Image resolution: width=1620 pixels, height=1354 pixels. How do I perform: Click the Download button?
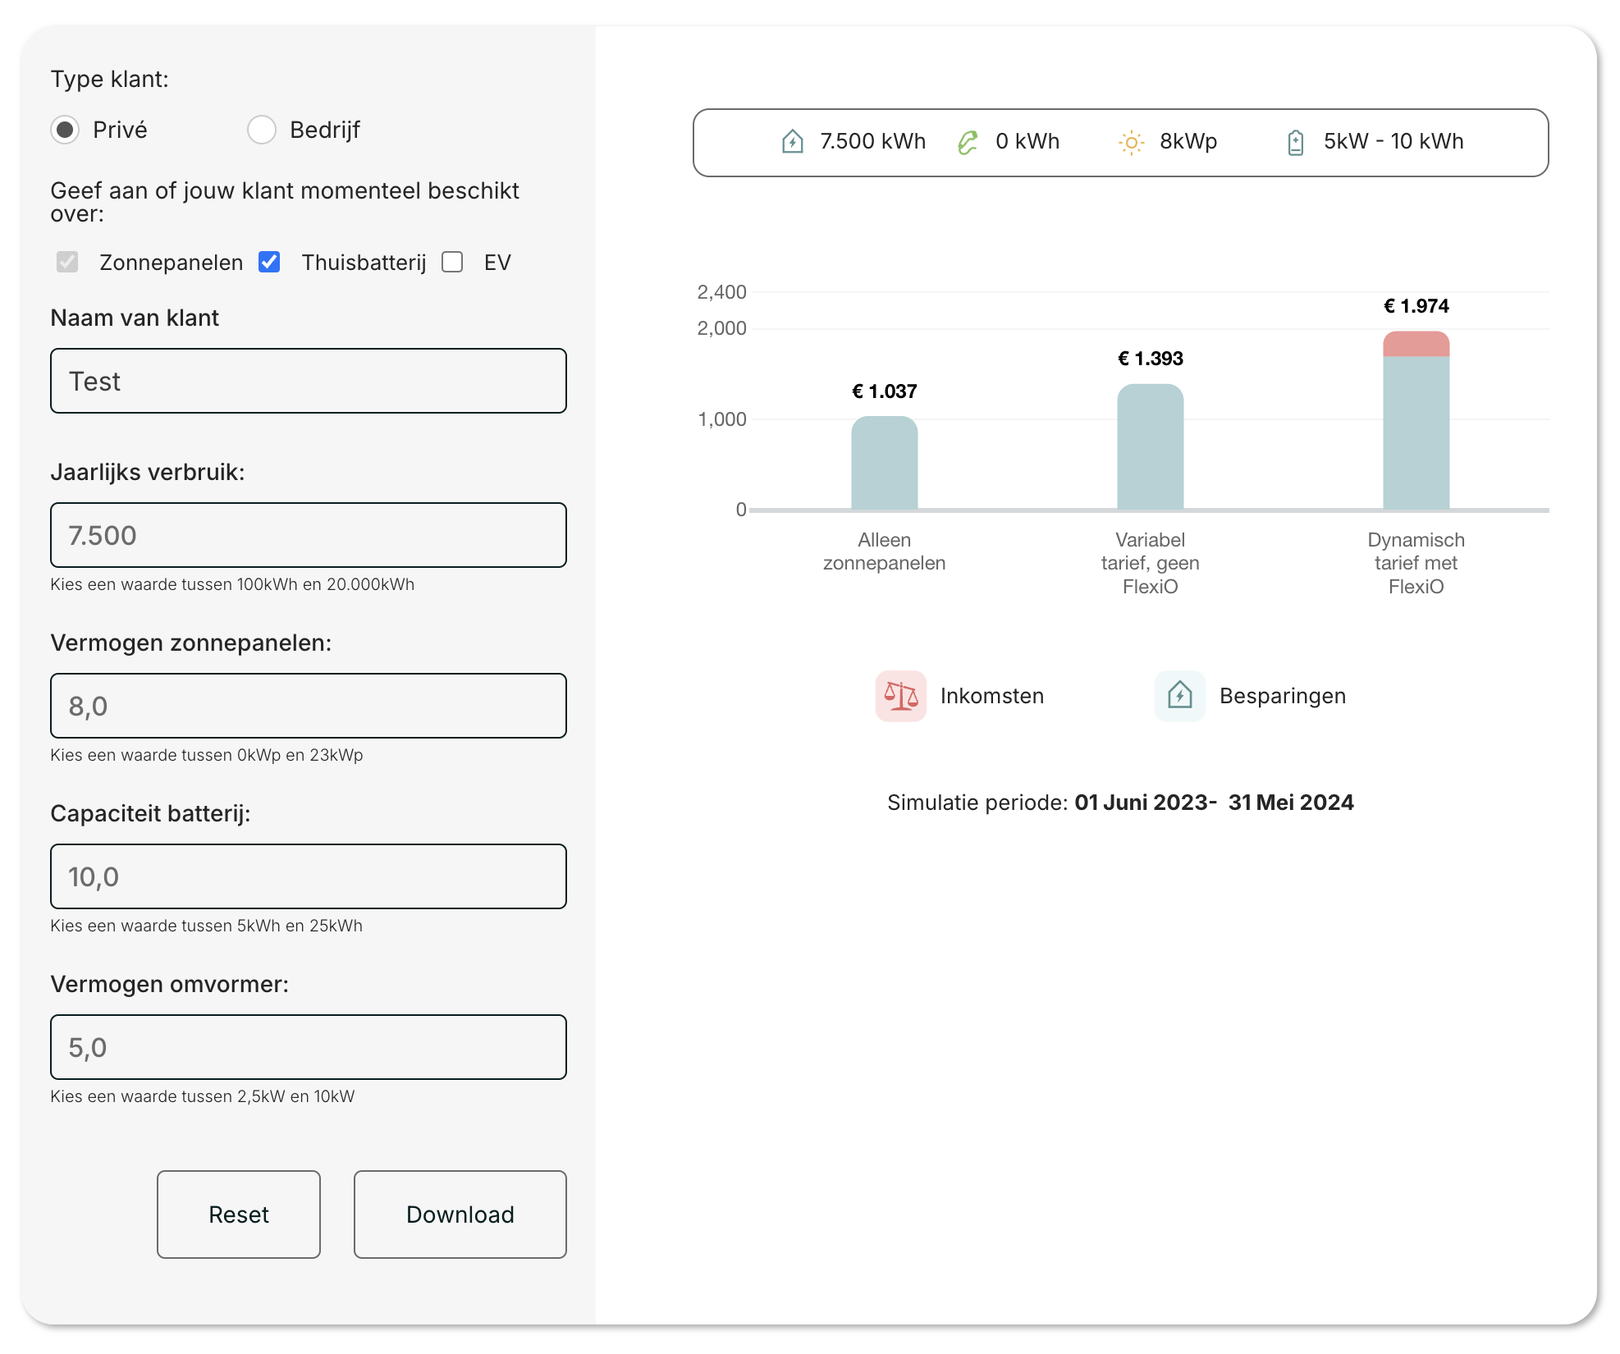tap(460, 1214)
